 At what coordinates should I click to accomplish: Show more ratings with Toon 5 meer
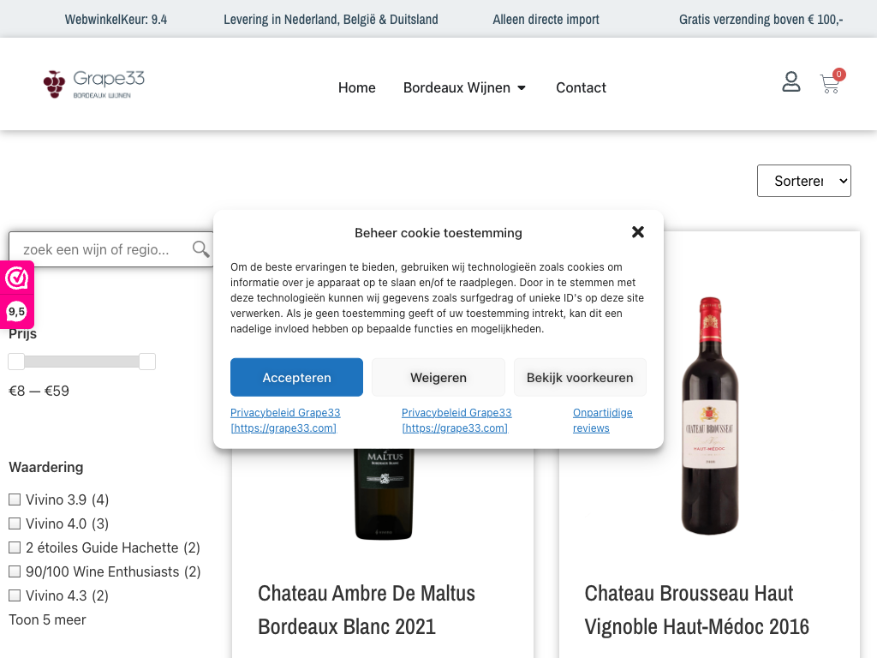click(x=48, y=619)
